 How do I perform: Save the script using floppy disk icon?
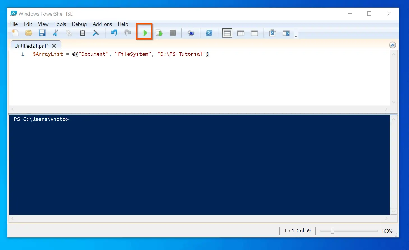click(42, 33)
